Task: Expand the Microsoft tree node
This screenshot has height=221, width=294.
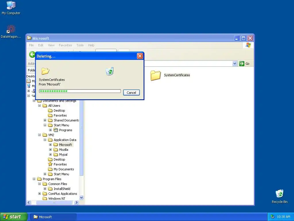Action: (50, 144)
